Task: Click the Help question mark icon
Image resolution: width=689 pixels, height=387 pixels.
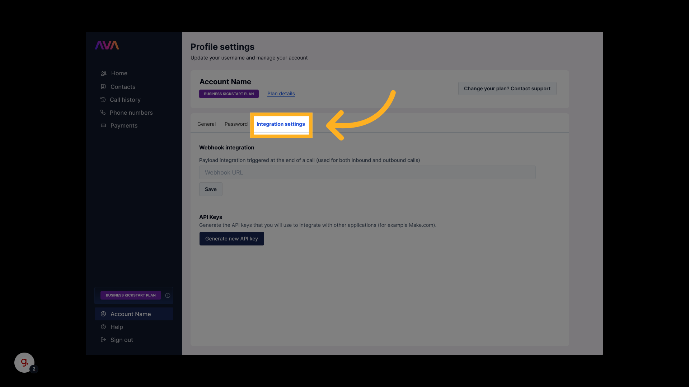Action: (x=103, y=327)
